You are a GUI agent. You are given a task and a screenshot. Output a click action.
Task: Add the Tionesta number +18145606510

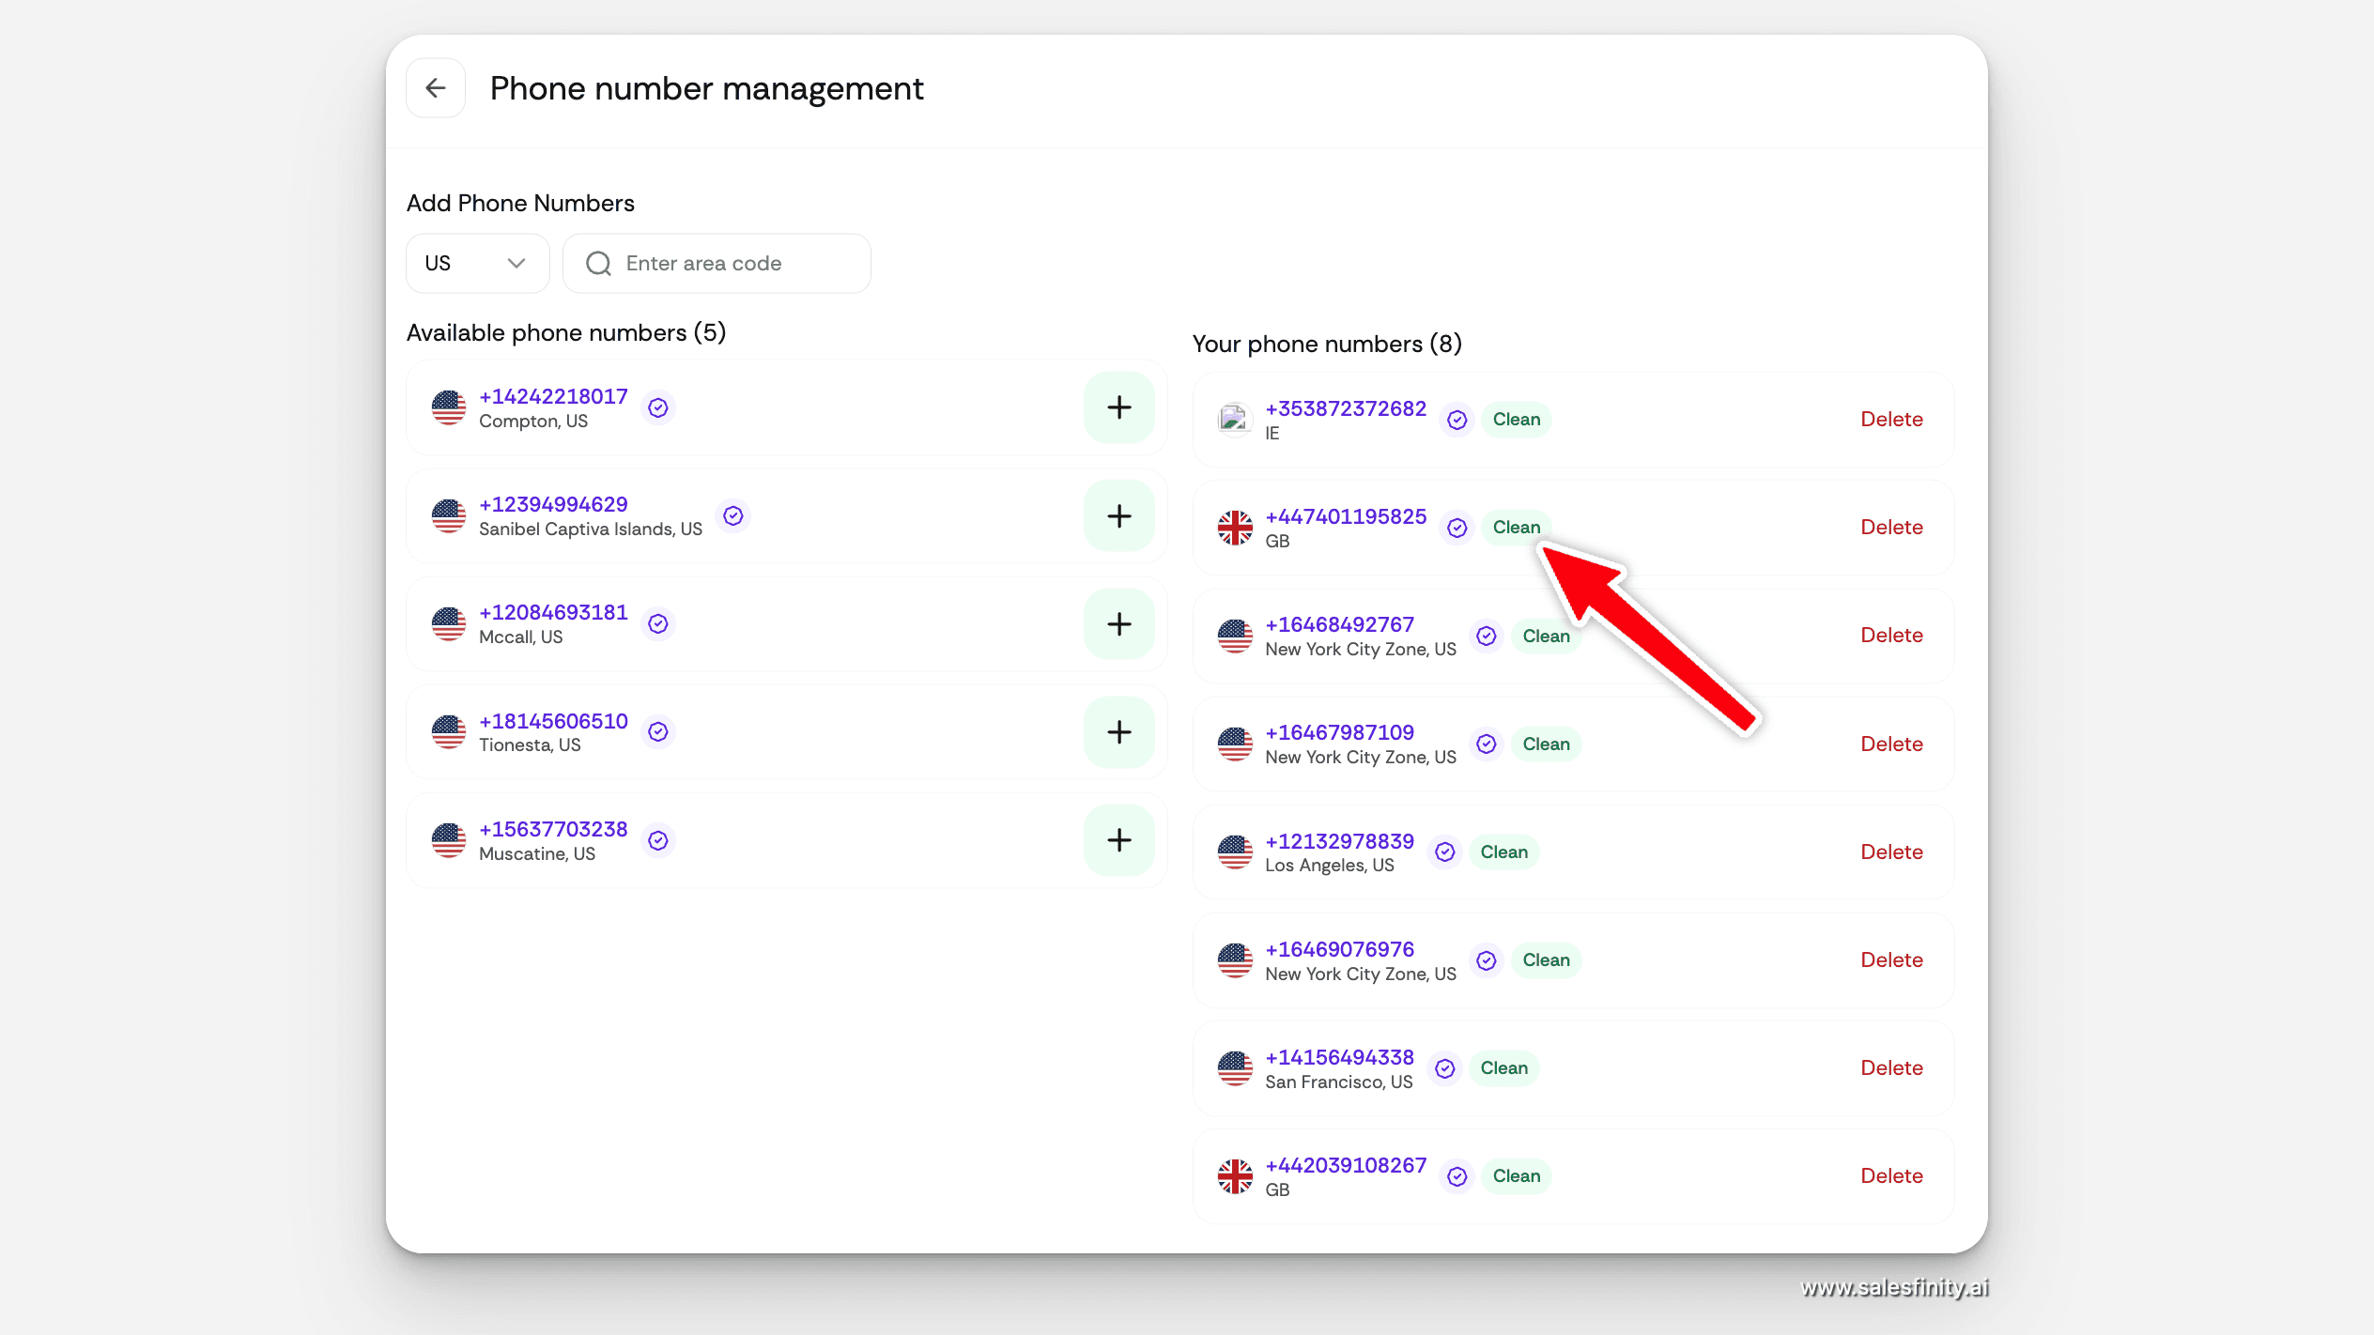click(x=1118, y=732)
